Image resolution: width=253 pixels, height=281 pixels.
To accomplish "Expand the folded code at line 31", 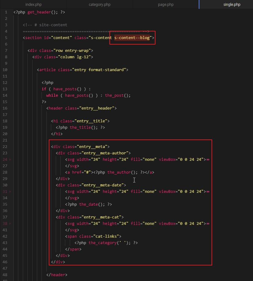I will (x=10, y=191).
